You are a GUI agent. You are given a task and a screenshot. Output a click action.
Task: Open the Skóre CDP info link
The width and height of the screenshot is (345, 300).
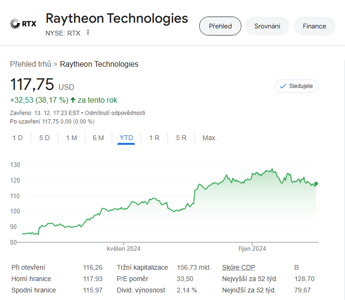pos(239,267)
